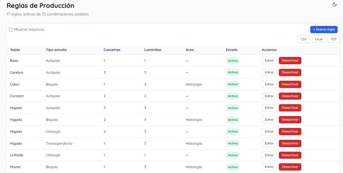Click Activa badge in Colon row

[x=233, y=84]
